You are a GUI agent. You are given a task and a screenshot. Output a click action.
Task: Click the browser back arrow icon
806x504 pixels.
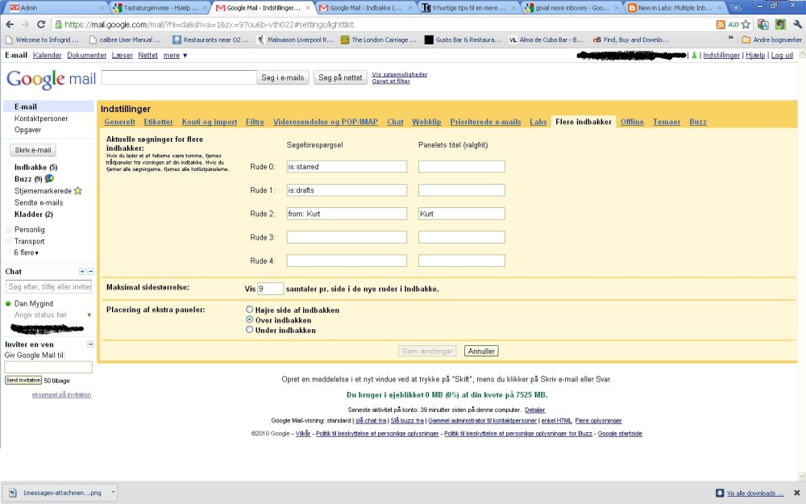(10, 24)
